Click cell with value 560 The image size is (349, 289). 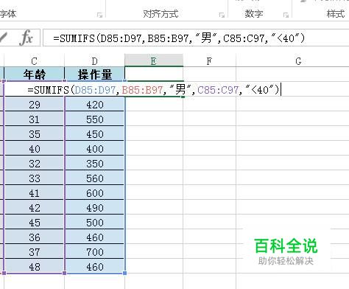click(95, 178)
